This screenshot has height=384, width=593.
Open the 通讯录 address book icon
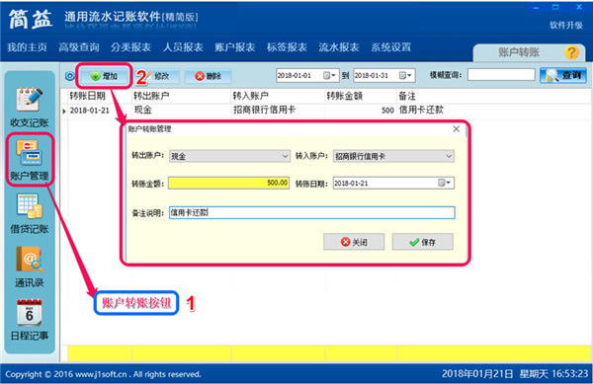[x=29, y=267]
